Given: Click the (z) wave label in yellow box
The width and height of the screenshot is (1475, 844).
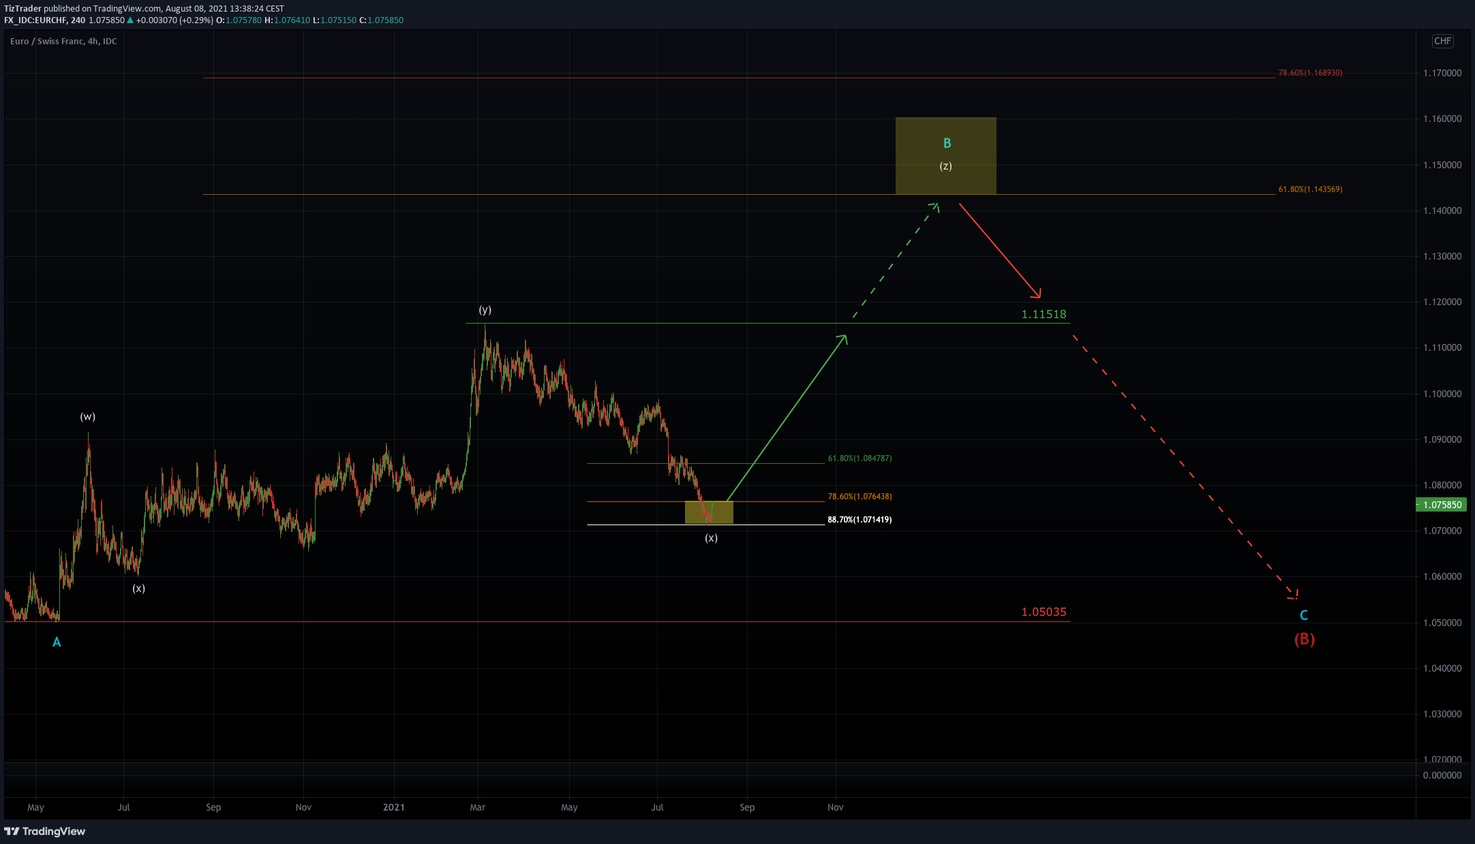Looking at the screenshot, I should tap(945, 166).
